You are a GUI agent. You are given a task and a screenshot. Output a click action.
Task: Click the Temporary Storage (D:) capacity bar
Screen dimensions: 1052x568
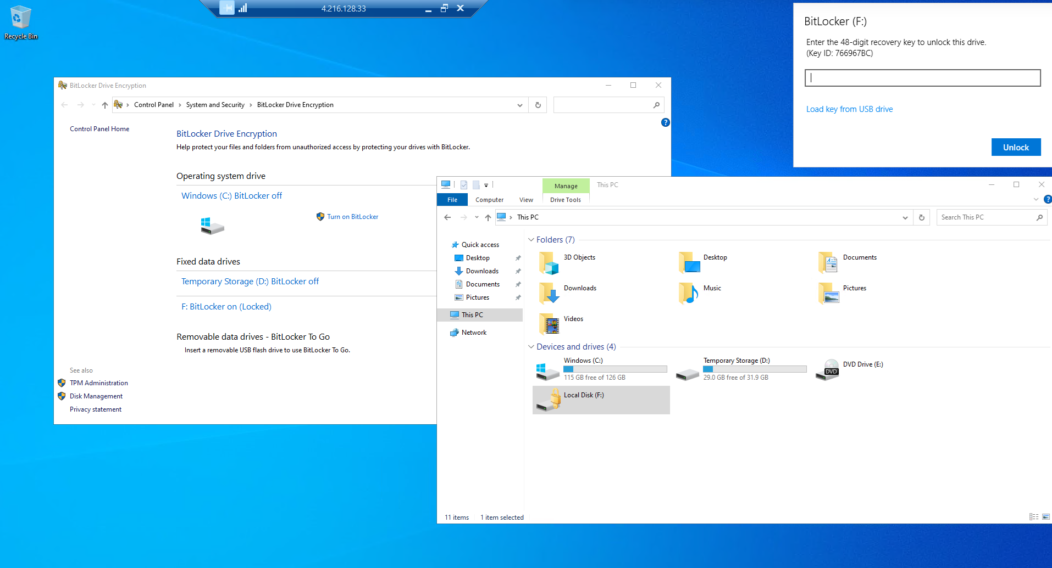755,369
